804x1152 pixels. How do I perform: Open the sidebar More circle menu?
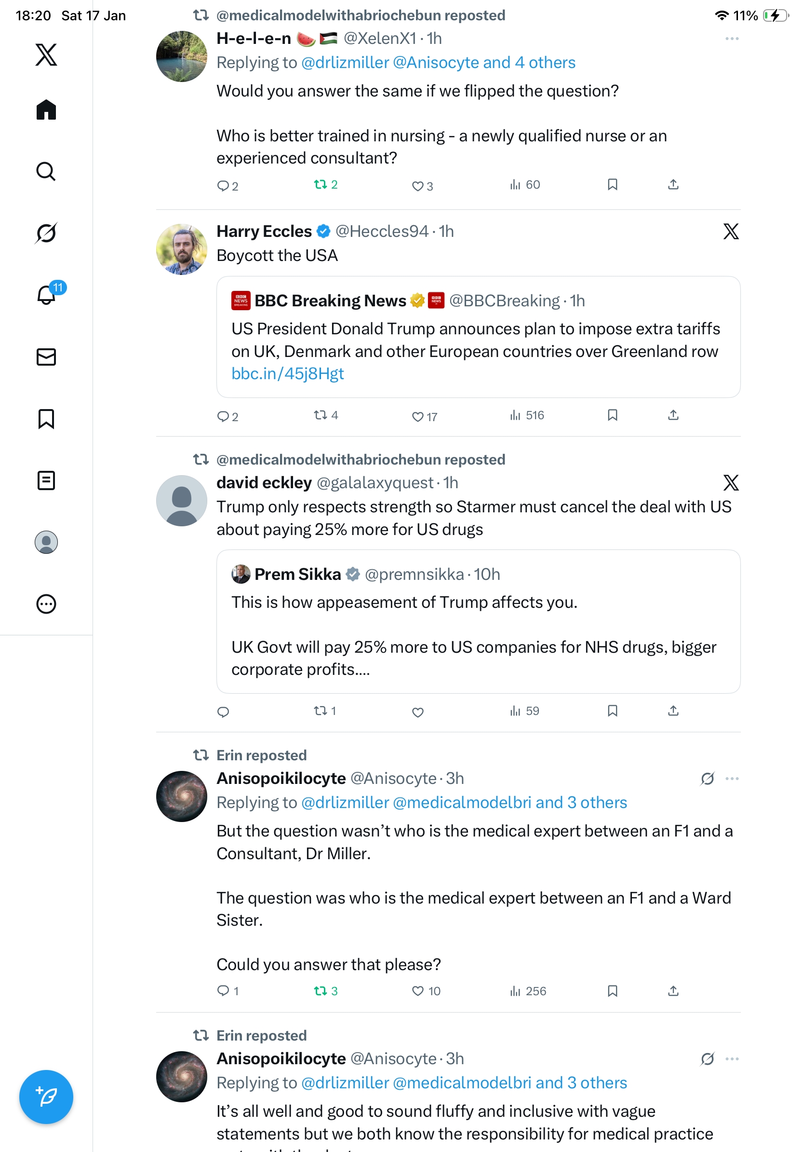pos(46,603)
